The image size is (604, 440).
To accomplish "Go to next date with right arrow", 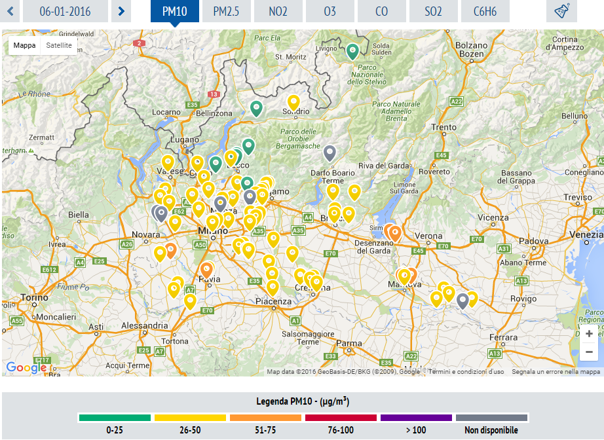I will click(121, 11).
